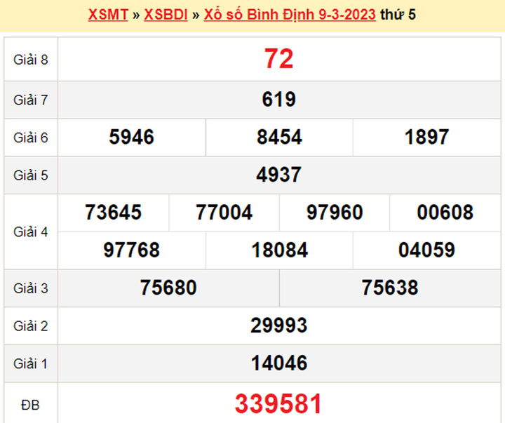Screen dimensions: 505x423
Task: Select the ĐB special prize 339581
Action: pos(278,403)
